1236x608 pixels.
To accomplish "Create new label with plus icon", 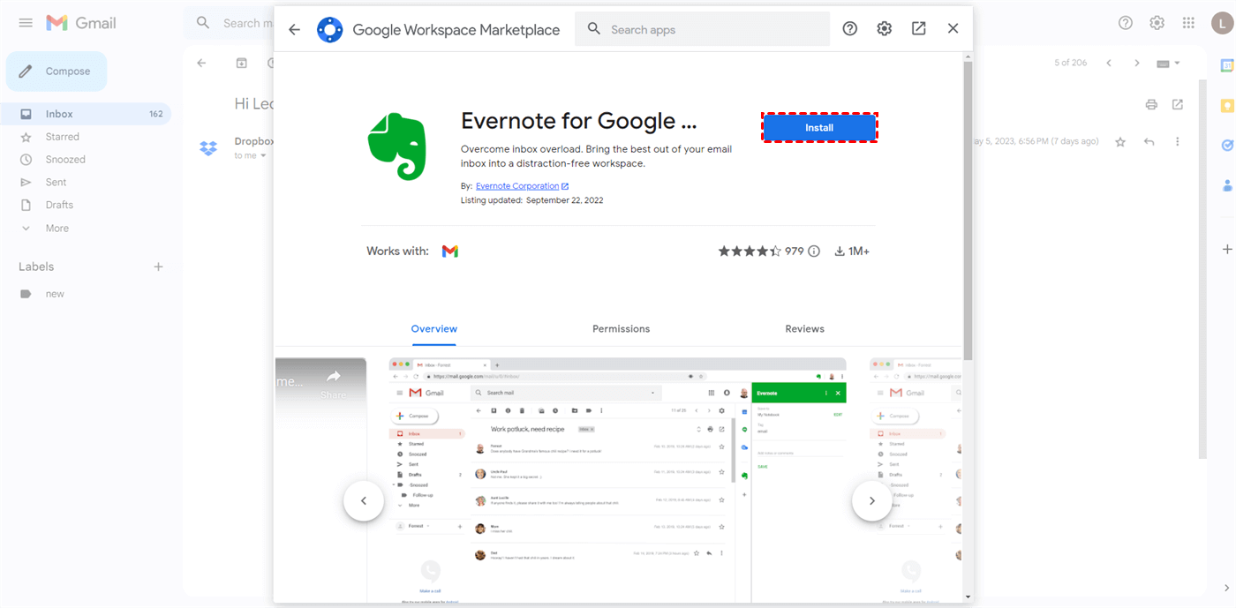I will pos(159,266).
